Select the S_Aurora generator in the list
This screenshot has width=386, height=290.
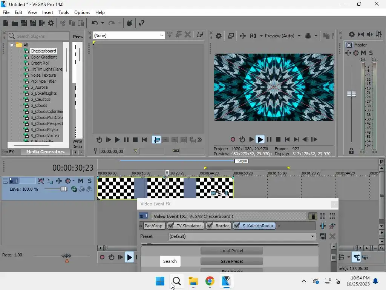click(x=39, y=87)
